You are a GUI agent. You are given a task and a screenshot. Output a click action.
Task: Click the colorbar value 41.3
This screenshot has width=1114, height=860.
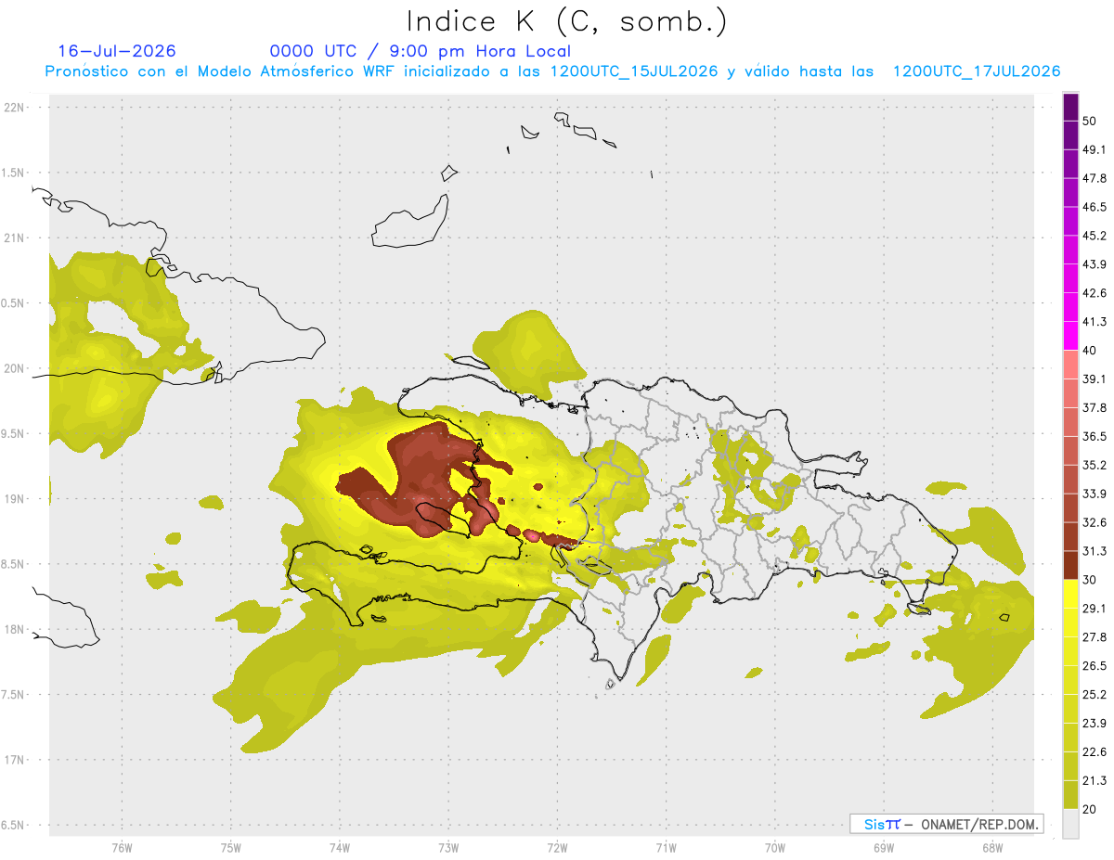1095,322
